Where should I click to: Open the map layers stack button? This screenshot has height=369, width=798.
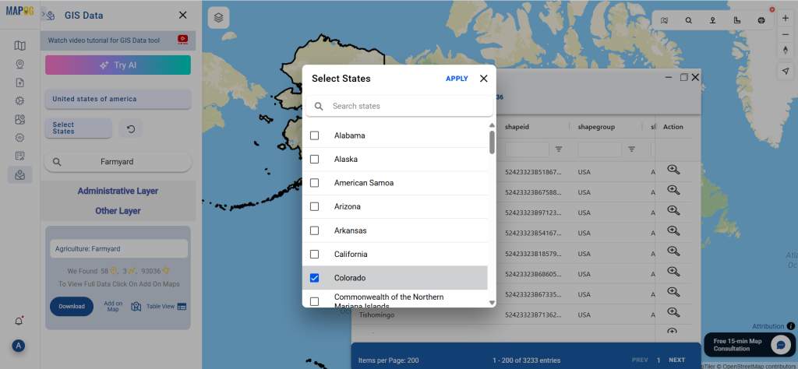coord(219,17)
